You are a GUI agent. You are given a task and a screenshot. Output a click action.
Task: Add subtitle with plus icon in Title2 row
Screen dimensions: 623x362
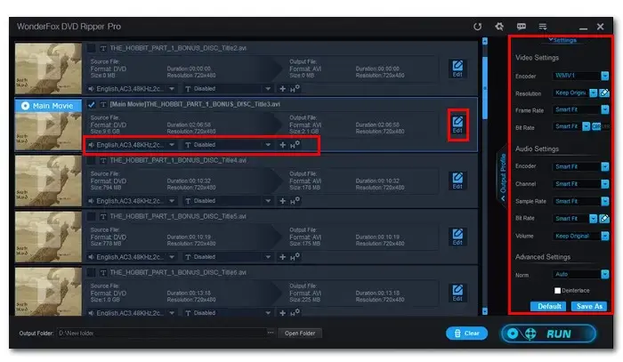click(282, 89)
